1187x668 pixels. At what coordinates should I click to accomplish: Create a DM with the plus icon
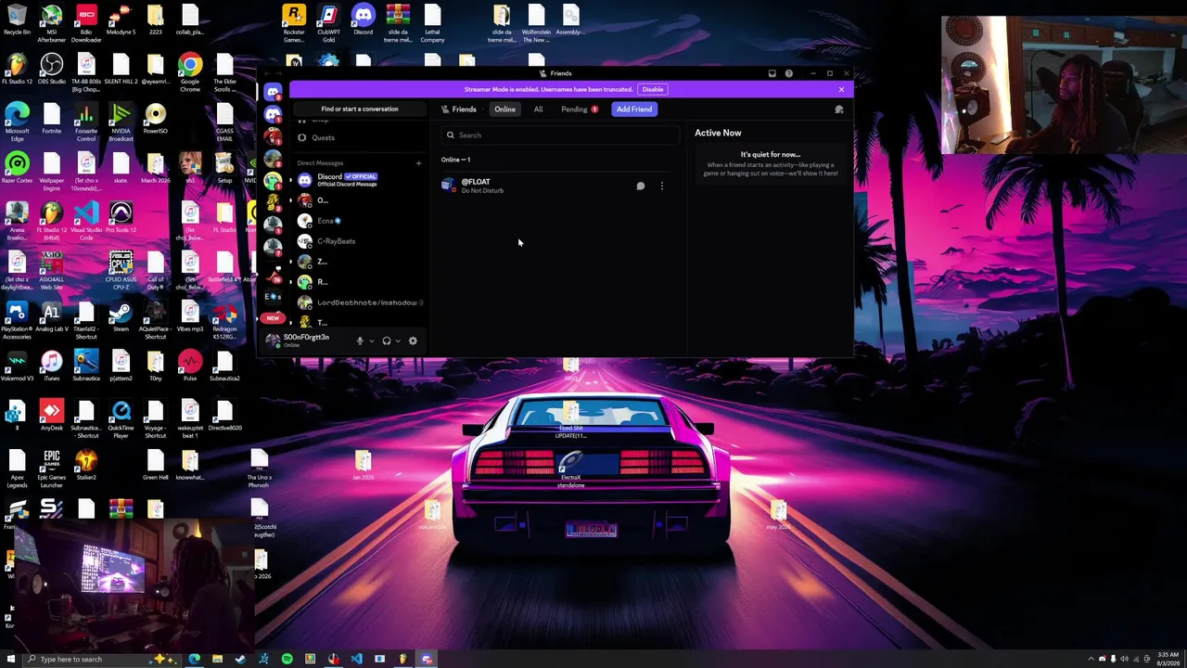pos(418,163)
